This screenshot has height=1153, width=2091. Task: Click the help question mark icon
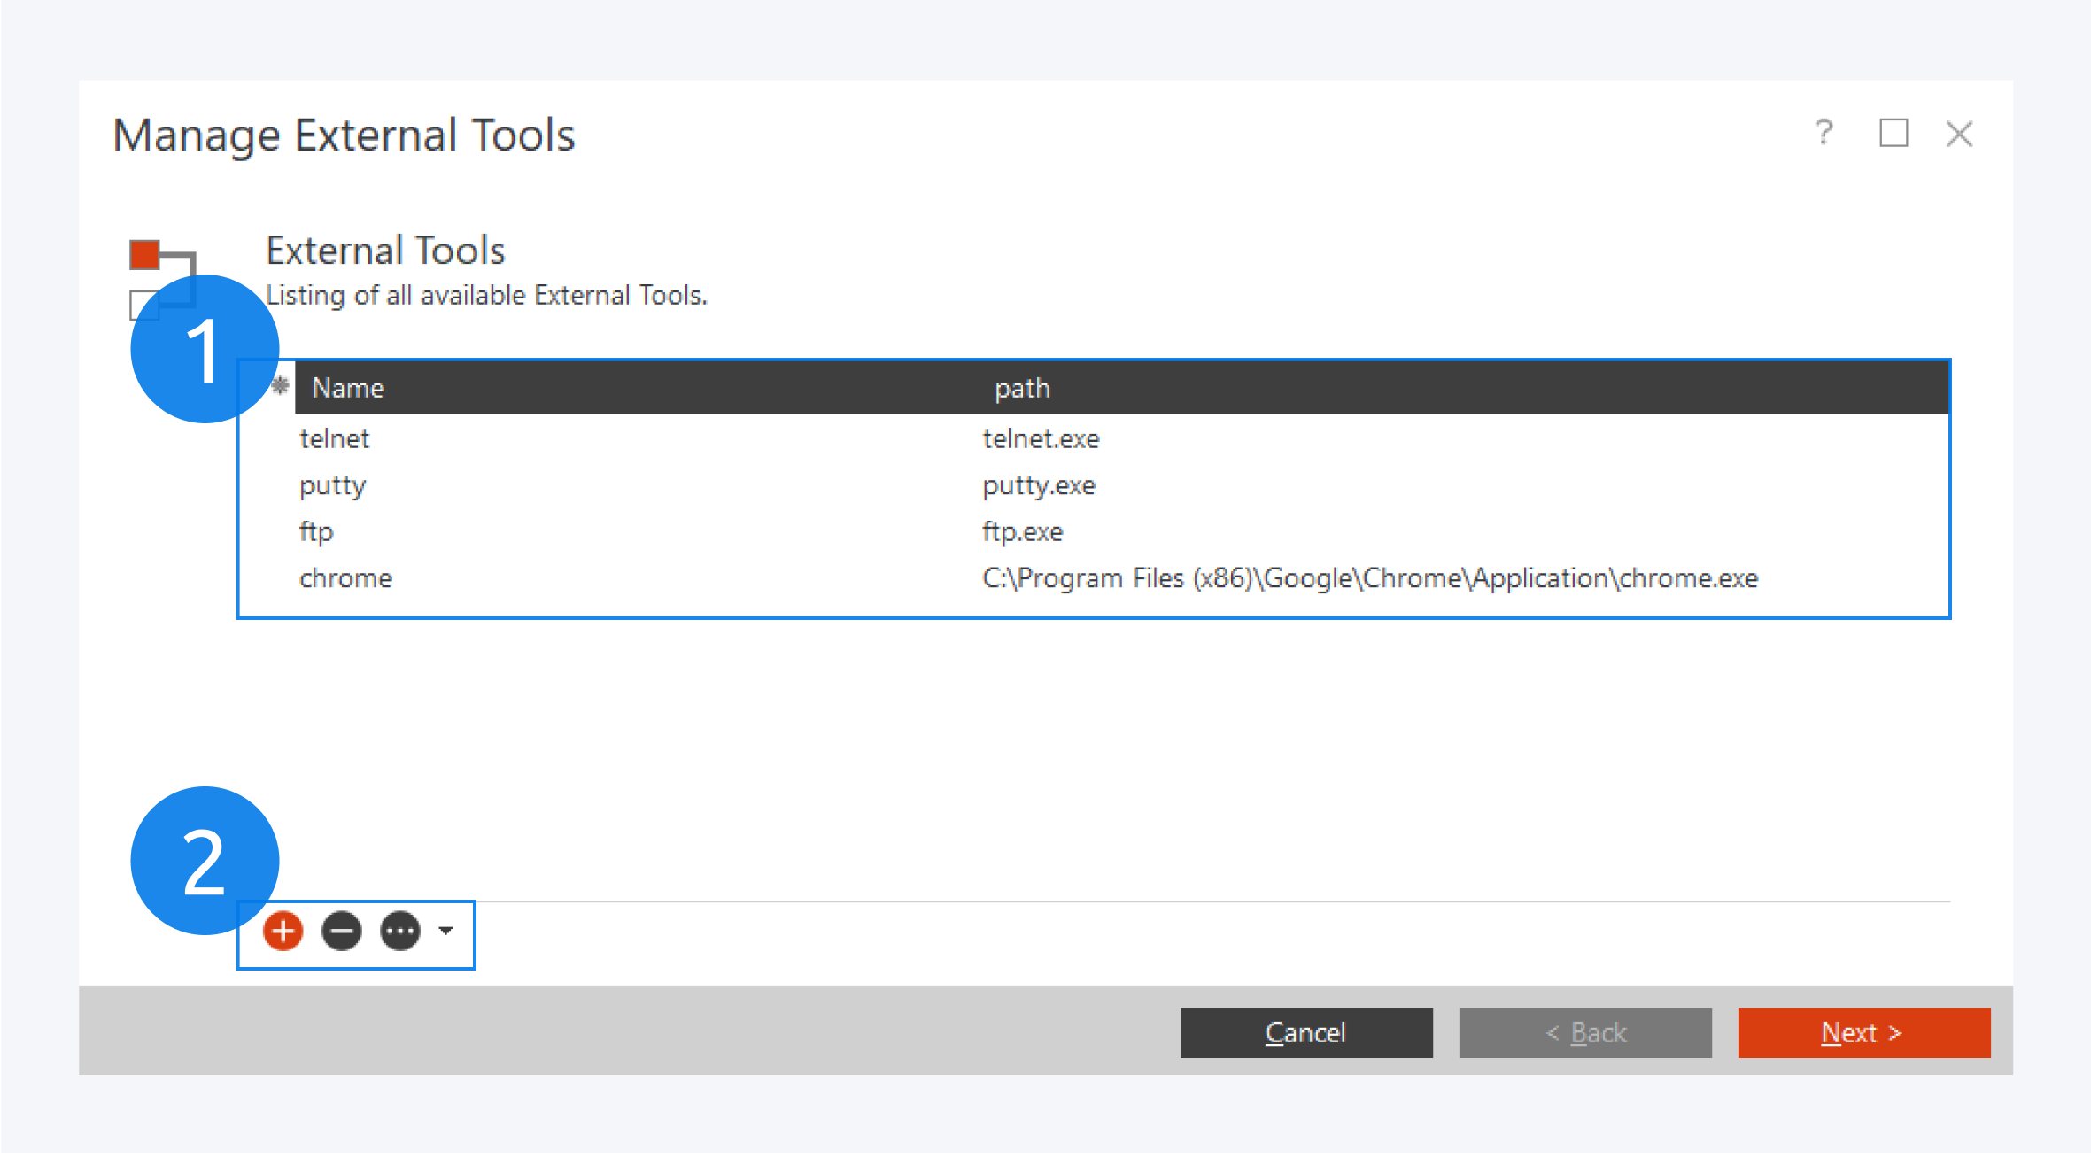coord(1824,134)
